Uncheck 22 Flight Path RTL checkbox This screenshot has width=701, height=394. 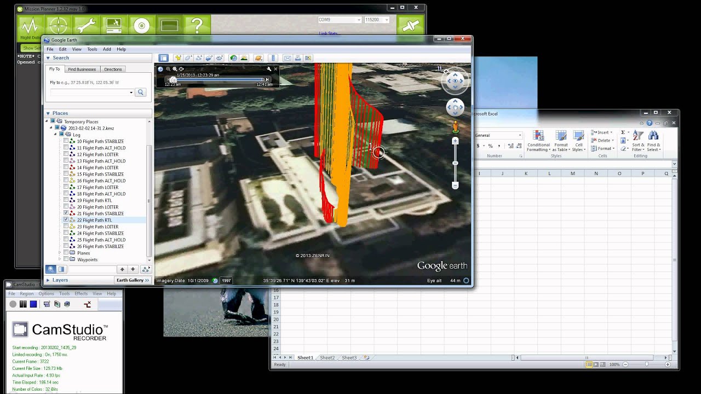coord(66,220)
